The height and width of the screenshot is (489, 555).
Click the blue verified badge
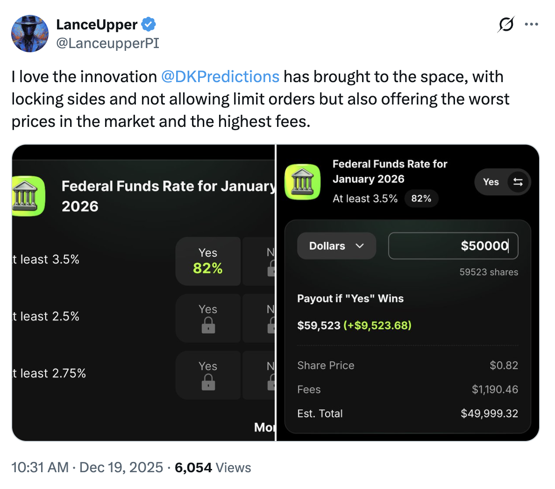pos(149,24)
